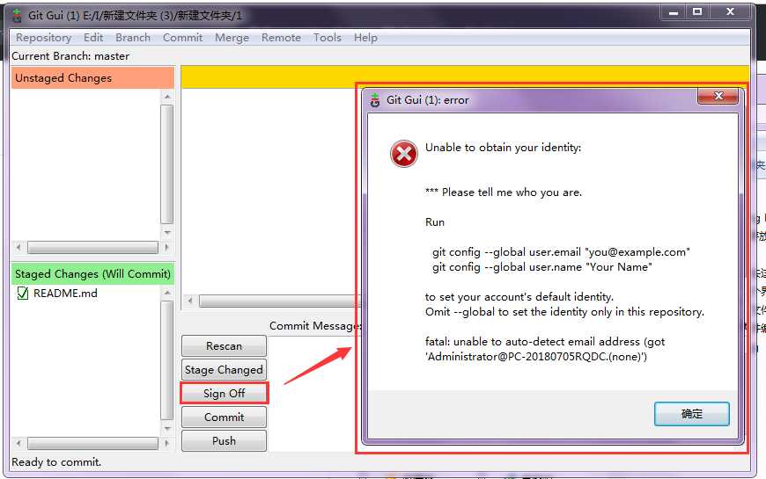Screen dimensions: 766x479
Task: Click the Unstaged list scroll-down arrow
Action: coord(167,232)
